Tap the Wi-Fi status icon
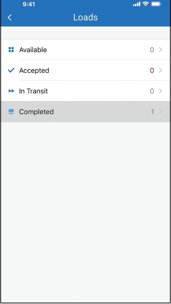This screenshot has height=304, width=171. 145,4
